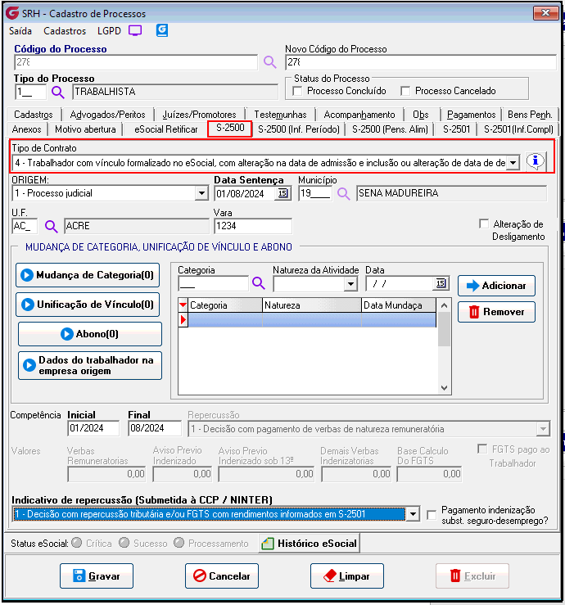This screenshot has width=565, height=605.
Task: Open S-2500 (Inf. Período) tab
Action: tap(299, 129)
